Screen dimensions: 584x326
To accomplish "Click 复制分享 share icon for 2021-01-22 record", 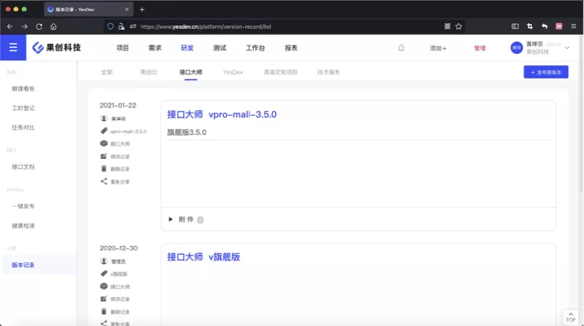I will point(104,181).
